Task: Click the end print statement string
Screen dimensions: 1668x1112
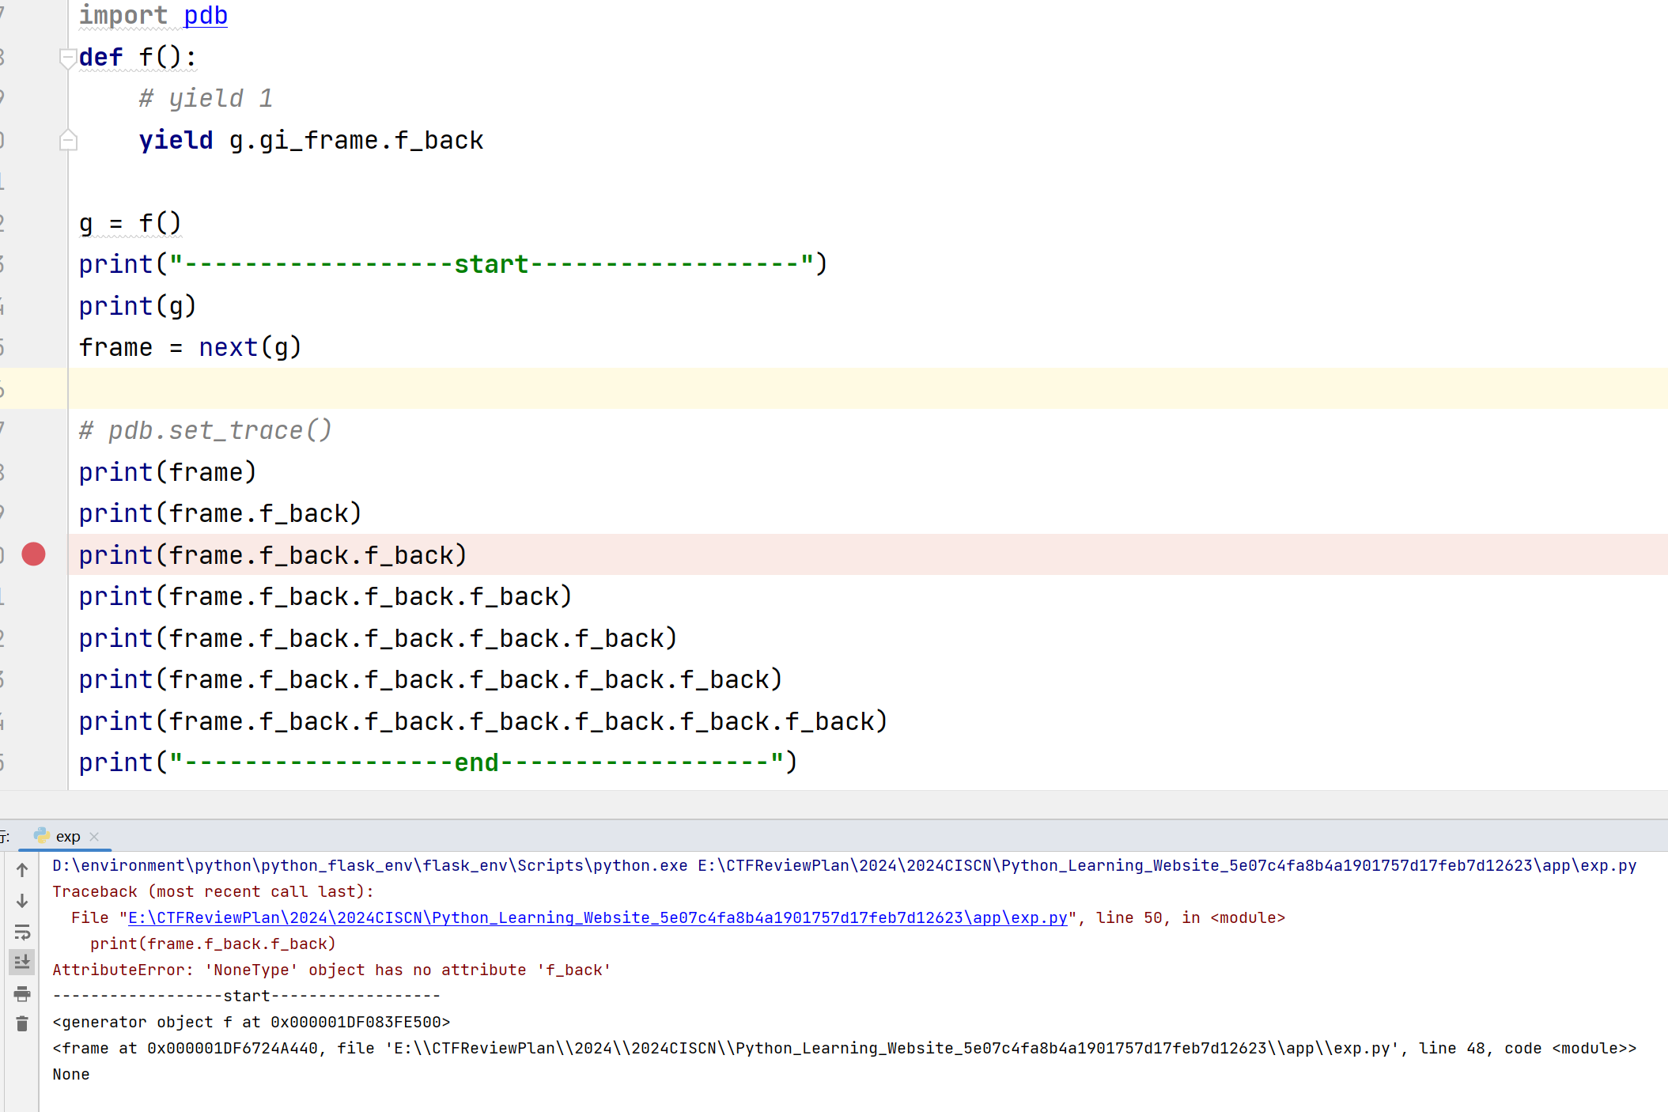Action: click(x=476, y=762)
